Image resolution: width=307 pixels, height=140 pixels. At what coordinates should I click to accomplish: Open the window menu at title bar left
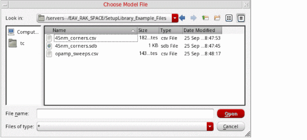click(x=4, y=4)
